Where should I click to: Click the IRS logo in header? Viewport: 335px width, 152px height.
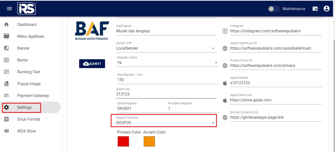pyautogui.click(x=26, y=9)
